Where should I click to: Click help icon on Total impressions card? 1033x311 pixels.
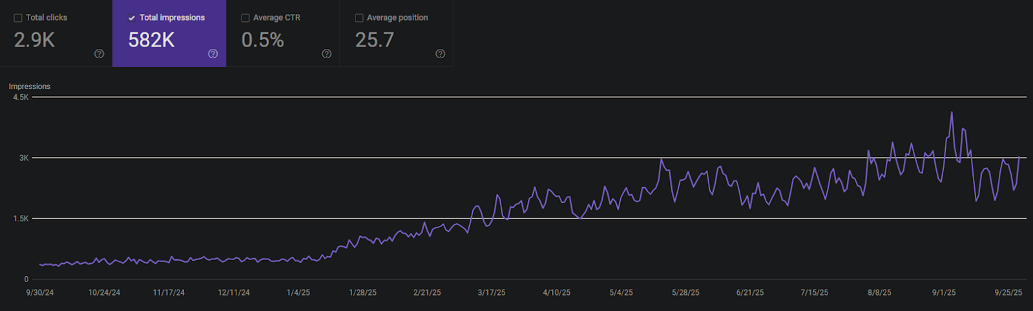point(213,54)
